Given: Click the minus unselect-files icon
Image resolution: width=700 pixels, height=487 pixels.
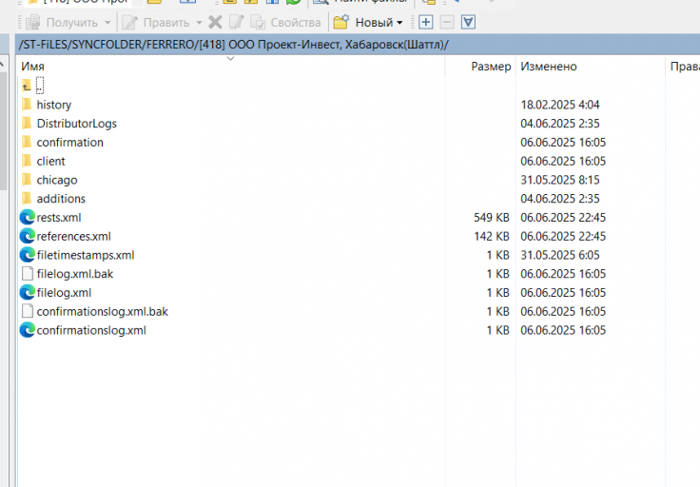Looking at the screenshot, I should [447, 22].
